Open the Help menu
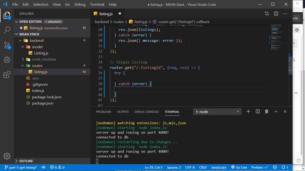 click(112, 4)
